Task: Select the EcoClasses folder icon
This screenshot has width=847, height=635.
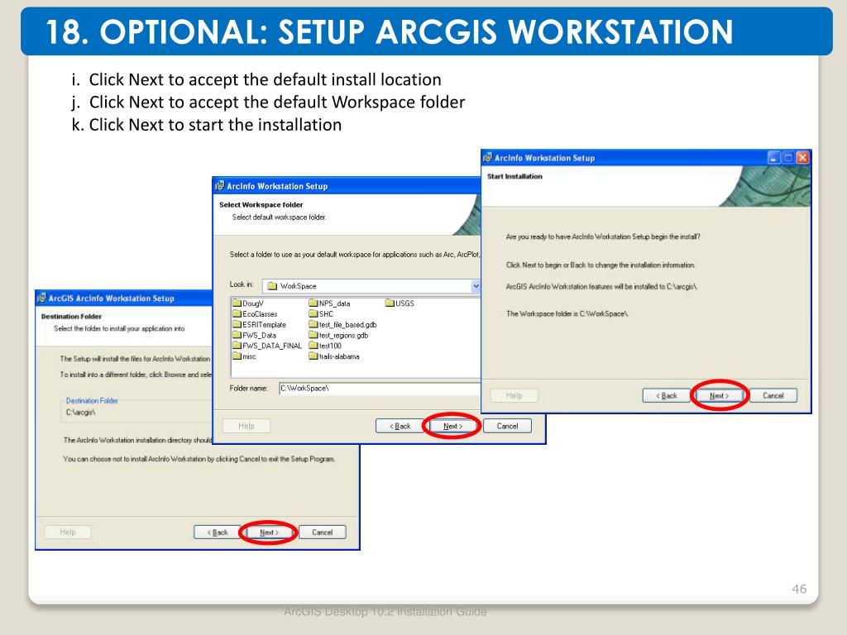Action: (237, 313)
